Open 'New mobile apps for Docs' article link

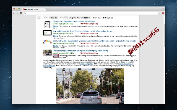pyautogui.click(x=82, y=31)
